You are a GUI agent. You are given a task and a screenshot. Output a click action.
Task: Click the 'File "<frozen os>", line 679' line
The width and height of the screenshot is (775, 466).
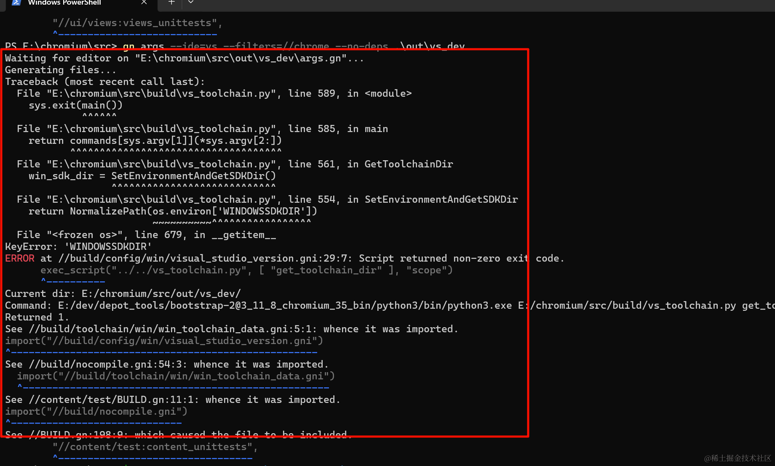click(146, 235)
